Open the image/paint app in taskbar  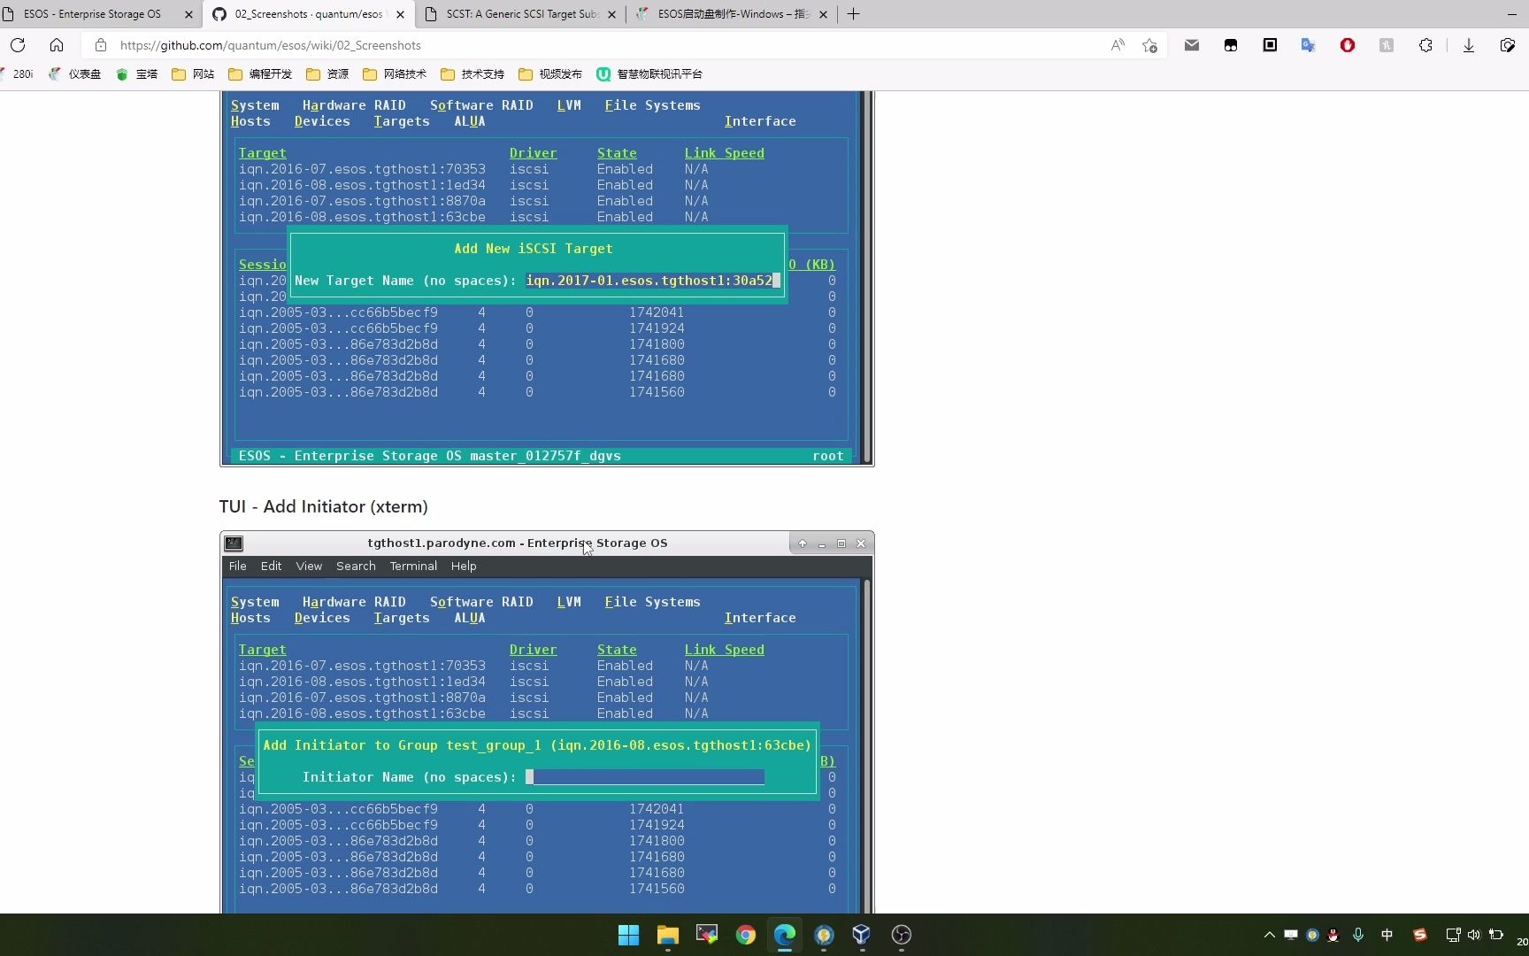pyautogui.click(x=706, y=935)
